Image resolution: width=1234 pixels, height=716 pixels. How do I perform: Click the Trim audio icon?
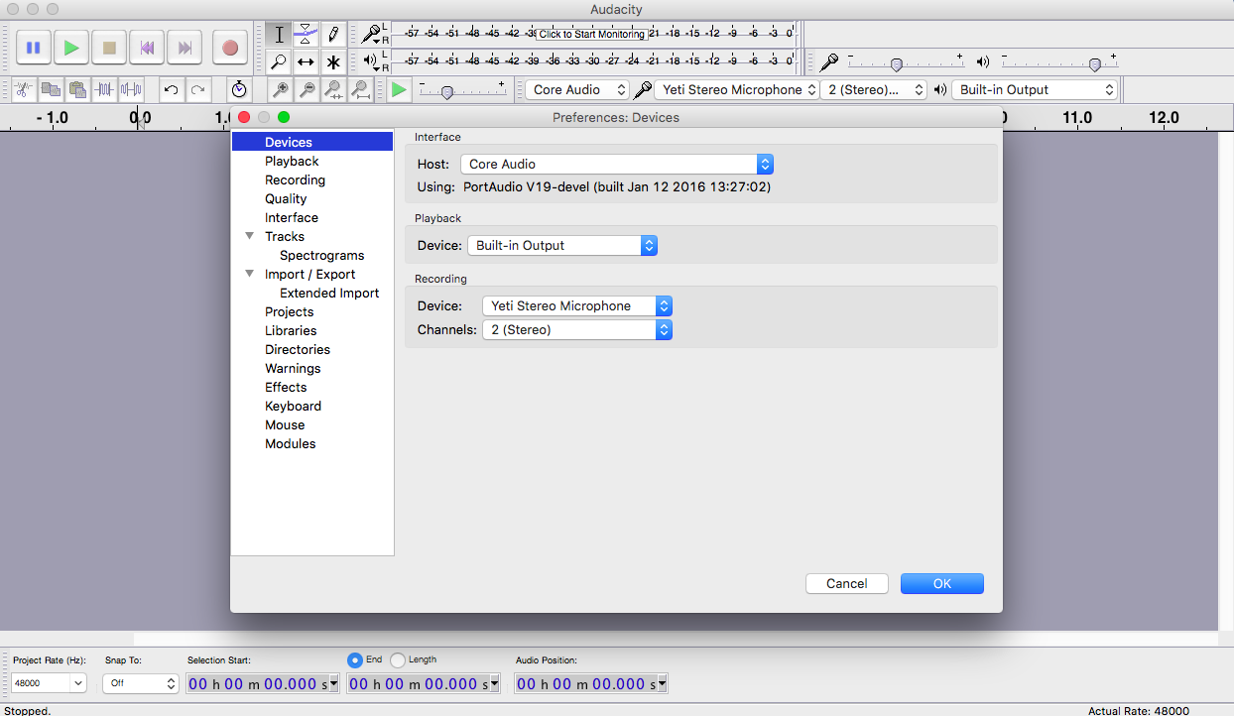104,90
